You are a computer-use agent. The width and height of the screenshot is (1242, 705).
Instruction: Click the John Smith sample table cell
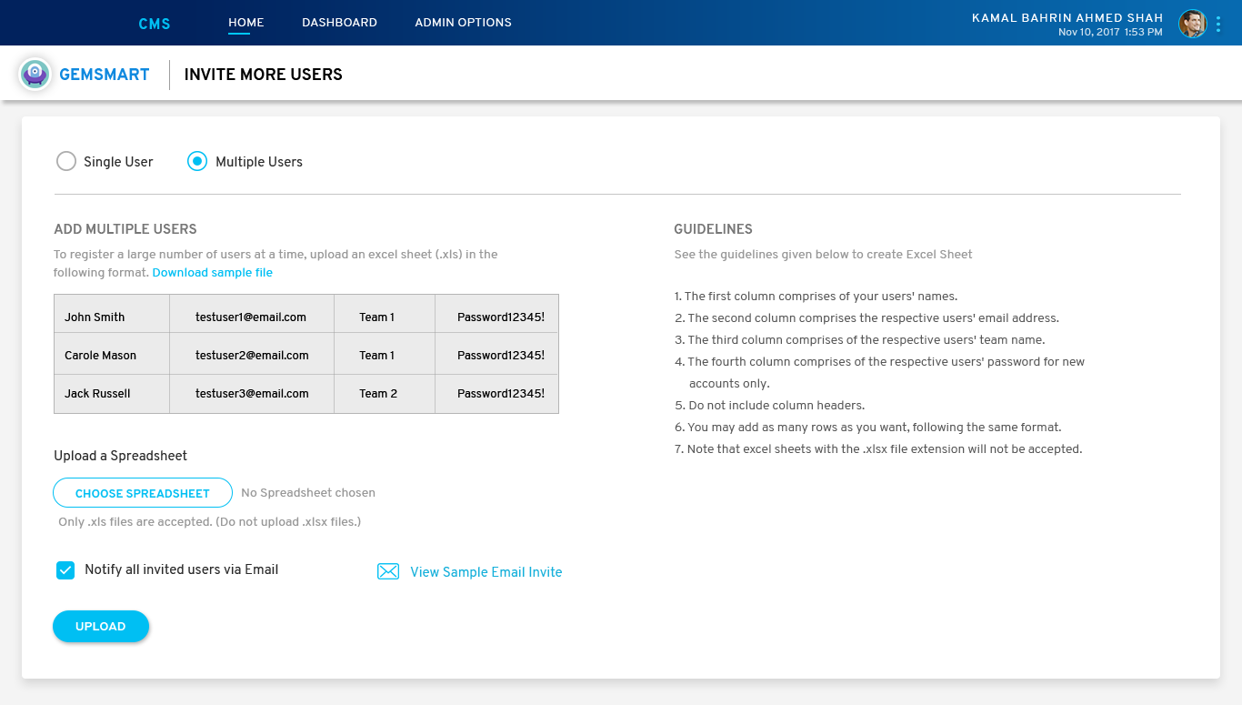95,317
